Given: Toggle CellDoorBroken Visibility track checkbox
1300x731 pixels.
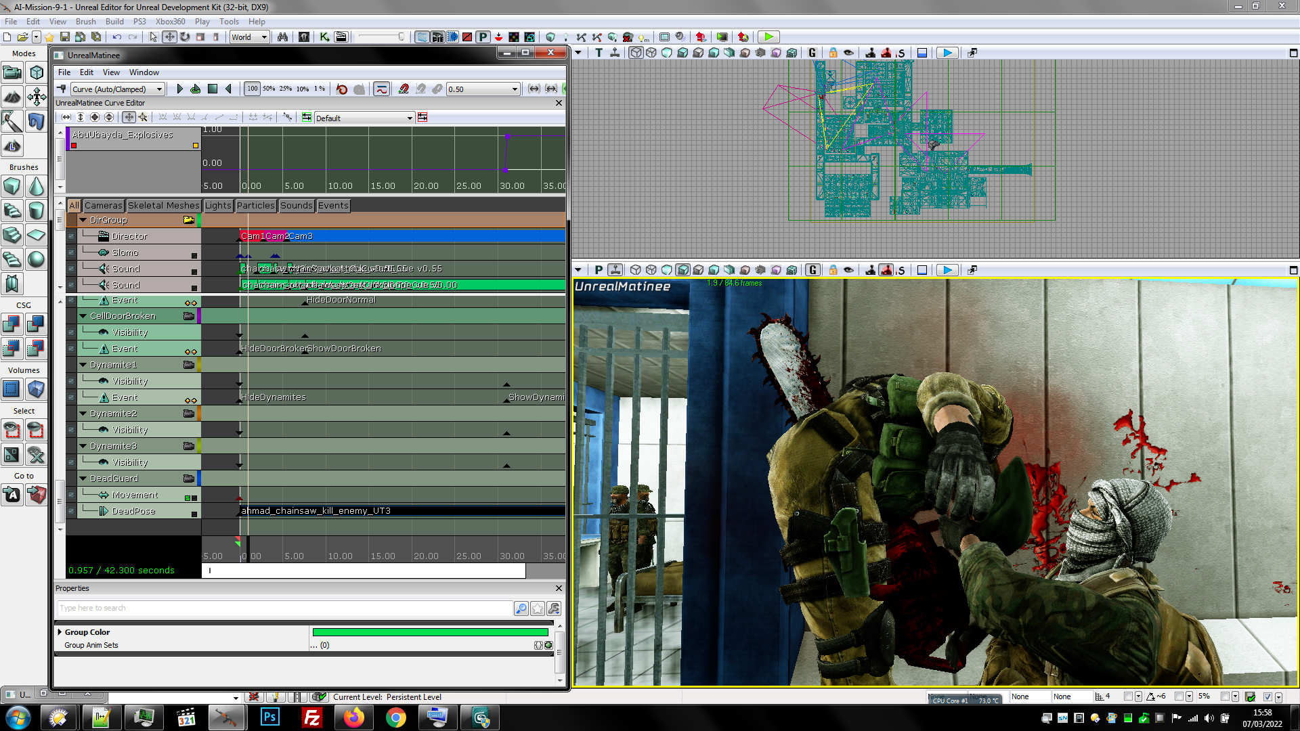Looking at the screenshot, I should coord(71,332).
